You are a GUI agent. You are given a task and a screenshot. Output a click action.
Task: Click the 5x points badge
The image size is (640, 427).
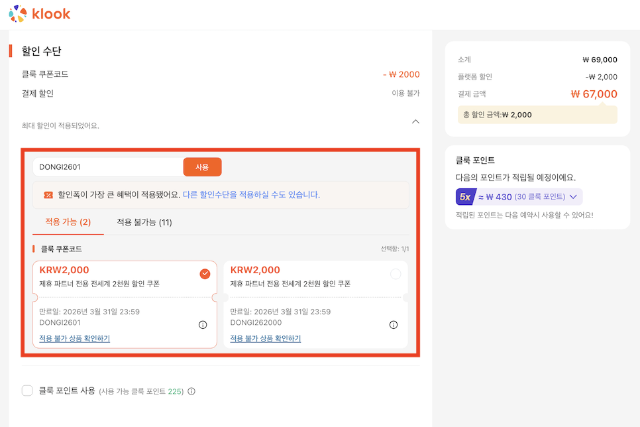pos(465,197)
